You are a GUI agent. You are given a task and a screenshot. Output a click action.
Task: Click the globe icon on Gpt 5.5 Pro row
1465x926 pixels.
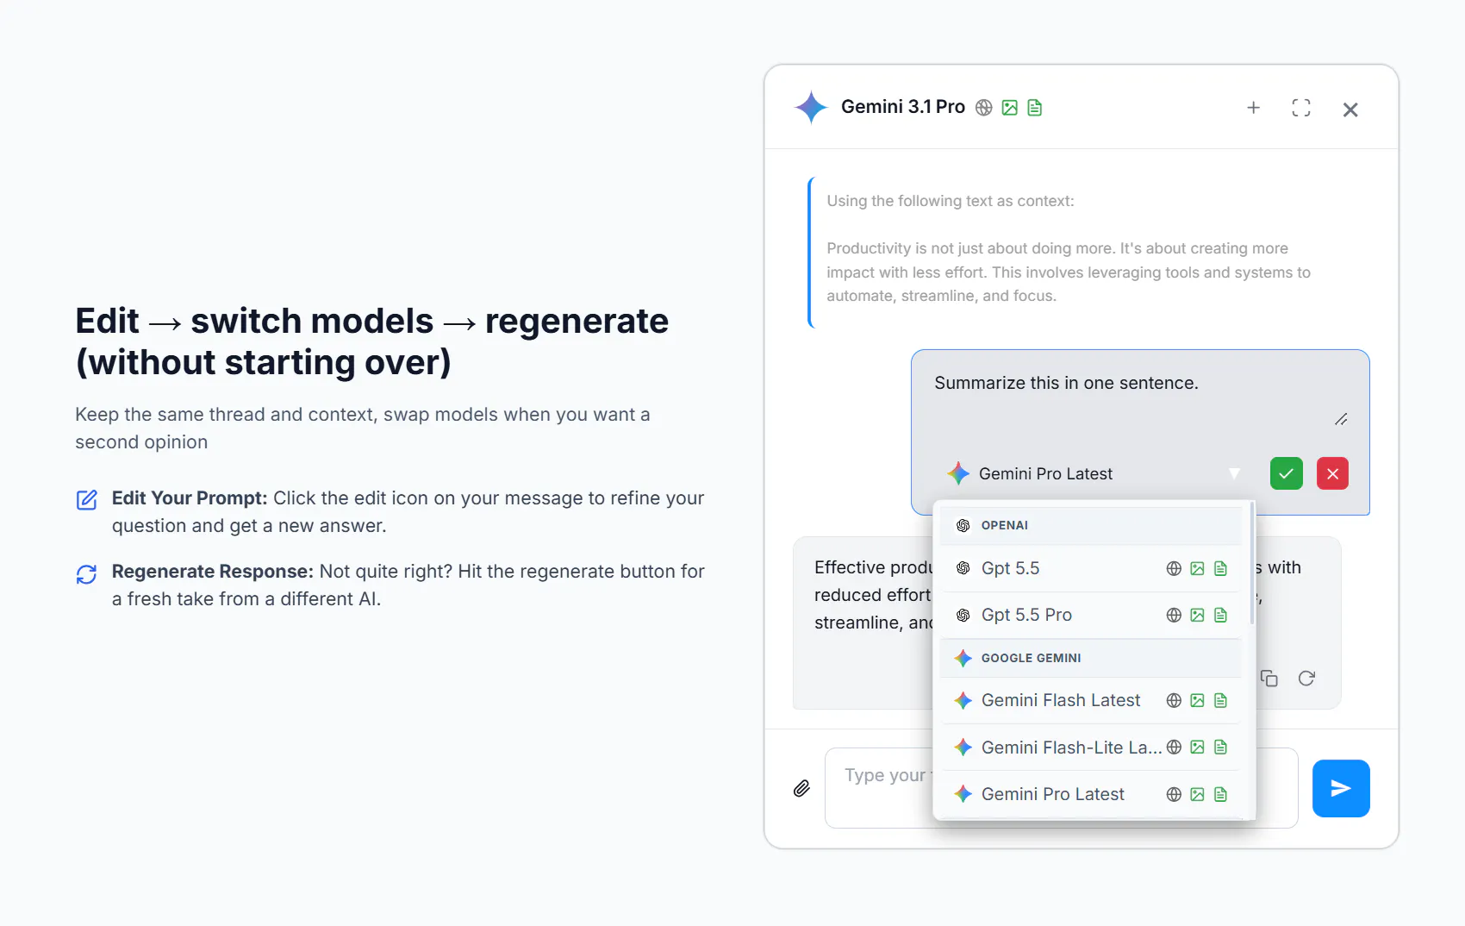tap(1174, 615)
